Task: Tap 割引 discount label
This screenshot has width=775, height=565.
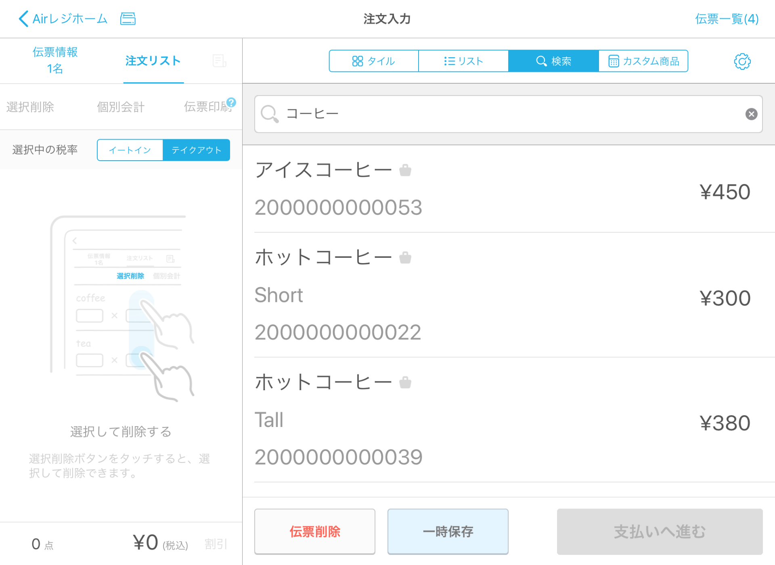Action: click(x=216, y=544)
